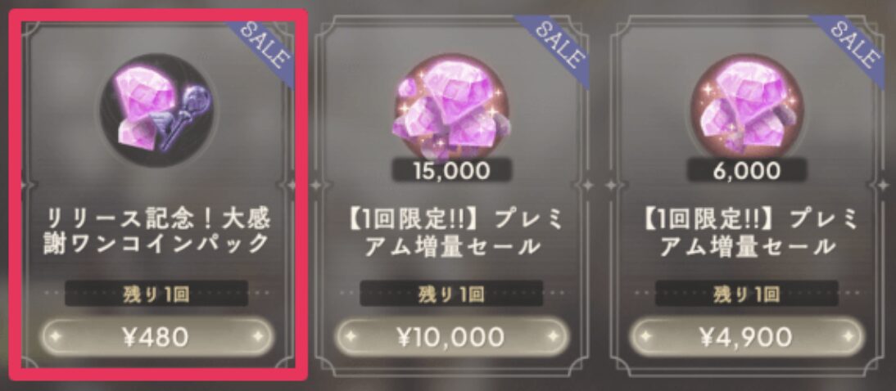Purchase using the ¥4,900 price button
Screen dimensions: 896x391
(x=747, y=337)
